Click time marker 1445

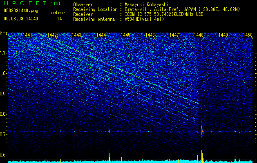tap(125, 35)
